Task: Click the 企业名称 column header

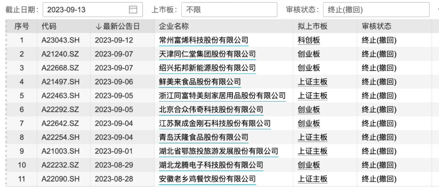Action: point(174,26)
